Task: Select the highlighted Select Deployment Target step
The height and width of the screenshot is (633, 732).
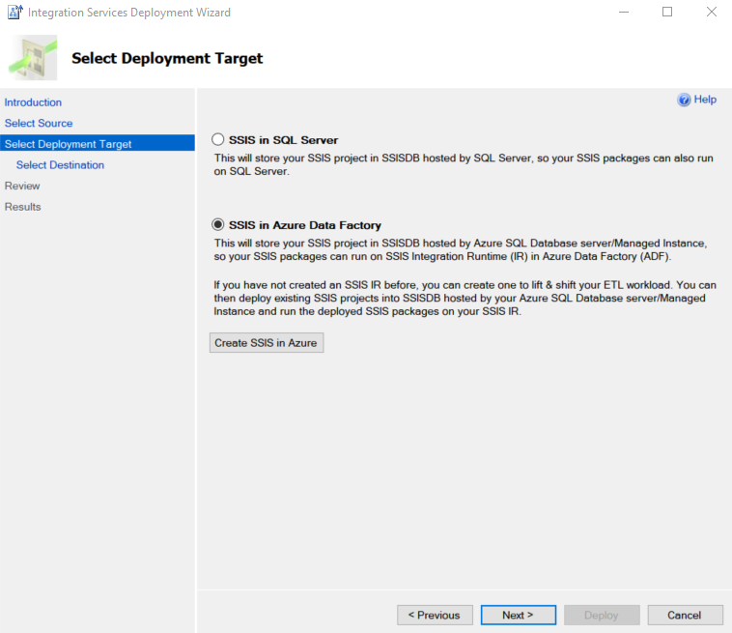Action: 69,144
